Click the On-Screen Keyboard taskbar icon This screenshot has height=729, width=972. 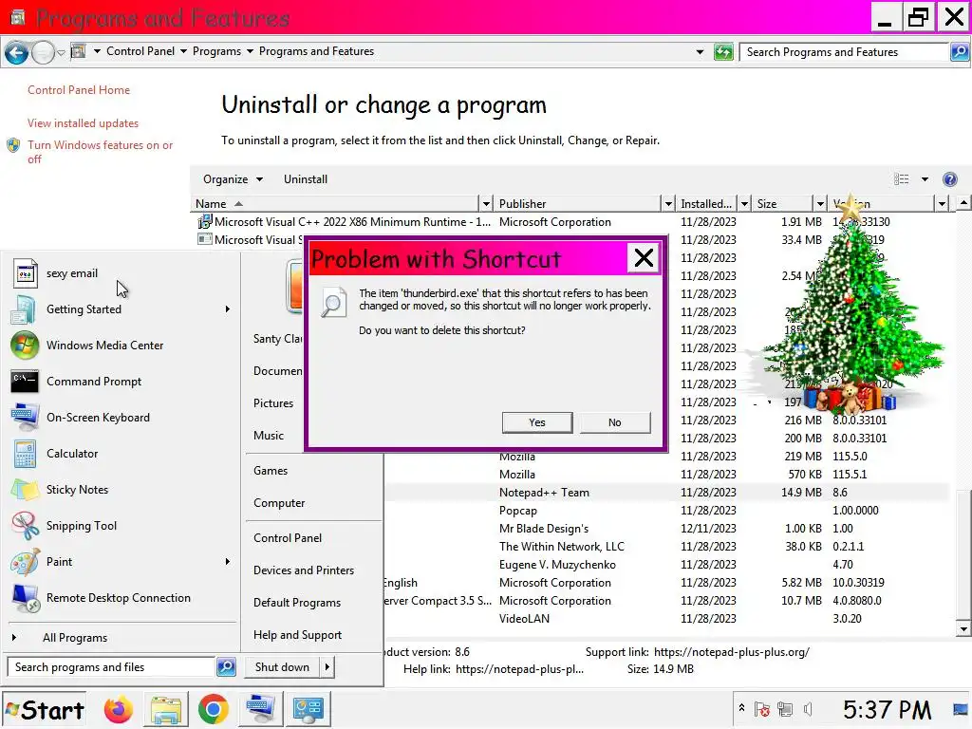point(260,709)
